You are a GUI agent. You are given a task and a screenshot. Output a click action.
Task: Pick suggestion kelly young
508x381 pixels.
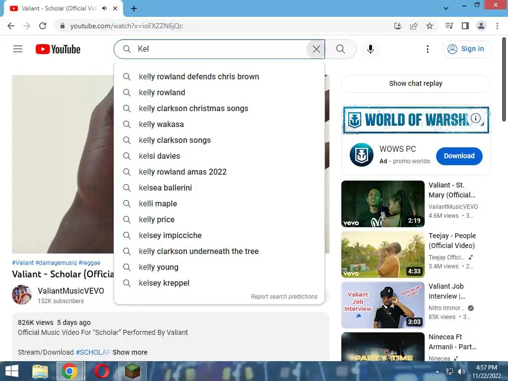(219, 267)
